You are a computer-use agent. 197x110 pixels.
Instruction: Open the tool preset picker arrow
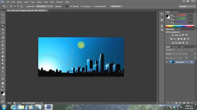point(7,6)
